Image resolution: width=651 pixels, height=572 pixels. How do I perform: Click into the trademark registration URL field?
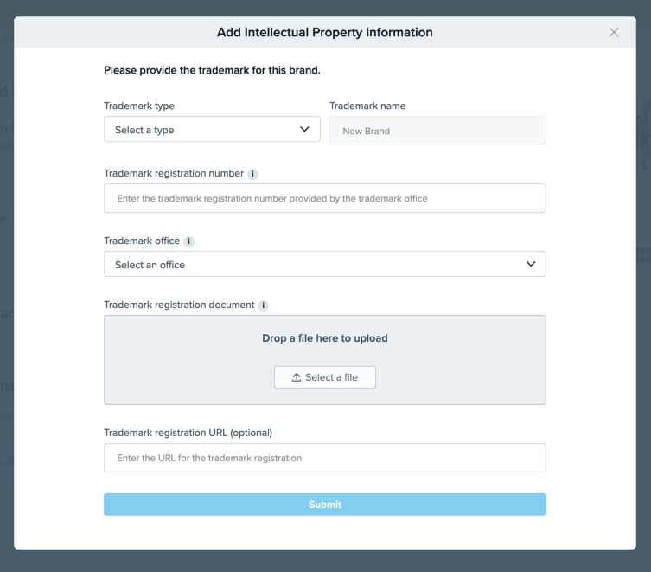tap(325, 458)
